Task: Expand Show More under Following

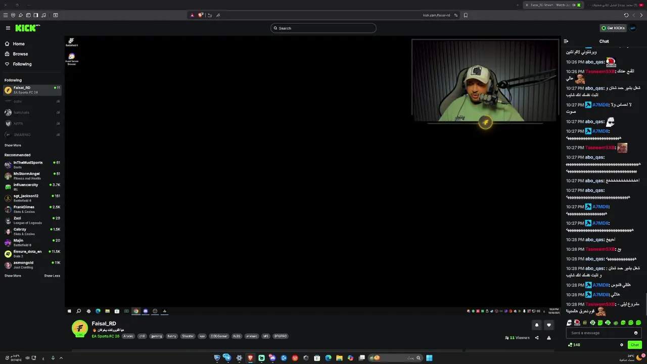Action: pos(13,146)
